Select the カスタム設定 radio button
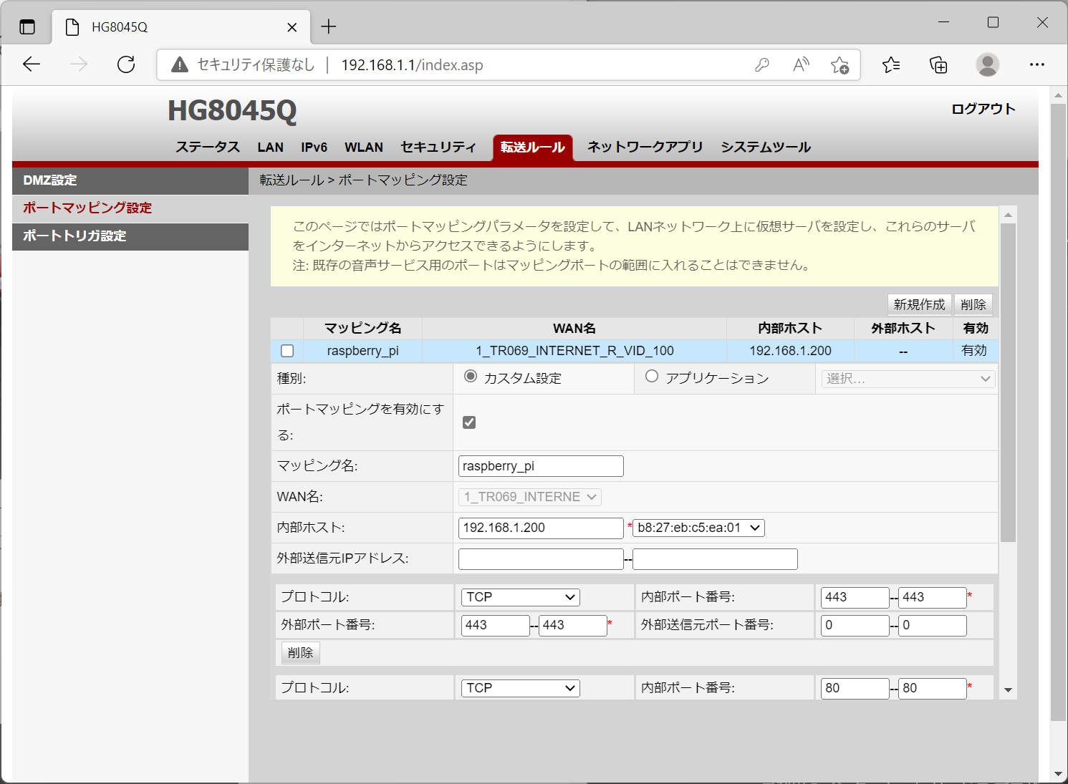Viewport: 1068px width, 784px height. [x=471, y=377]
